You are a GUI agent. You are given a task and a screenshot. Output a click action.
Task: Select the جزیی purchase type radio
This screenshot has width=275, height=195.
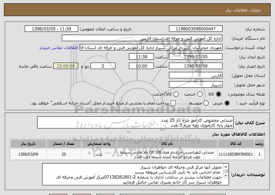pyautogui.click(x=227, y=103)
